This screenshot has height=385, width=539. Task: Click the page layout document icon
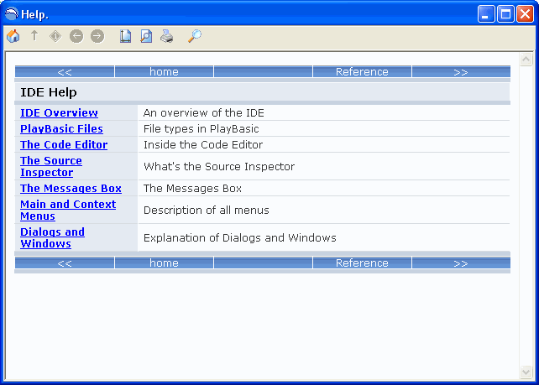pos(125,36)
